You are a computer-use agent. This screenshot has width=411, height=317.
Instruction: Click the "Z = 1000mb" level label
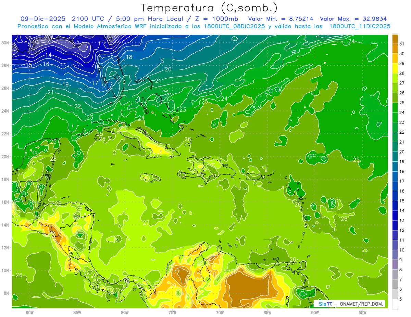pos(216,19)
